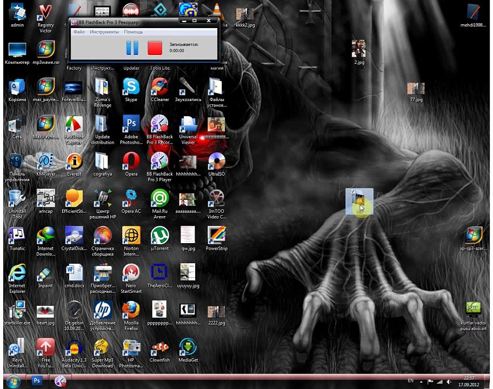The height and width of the screenshot is (389, 493).
Task: Uncheck the highlighted desktop item's checkbox
Action: point(353,191)
